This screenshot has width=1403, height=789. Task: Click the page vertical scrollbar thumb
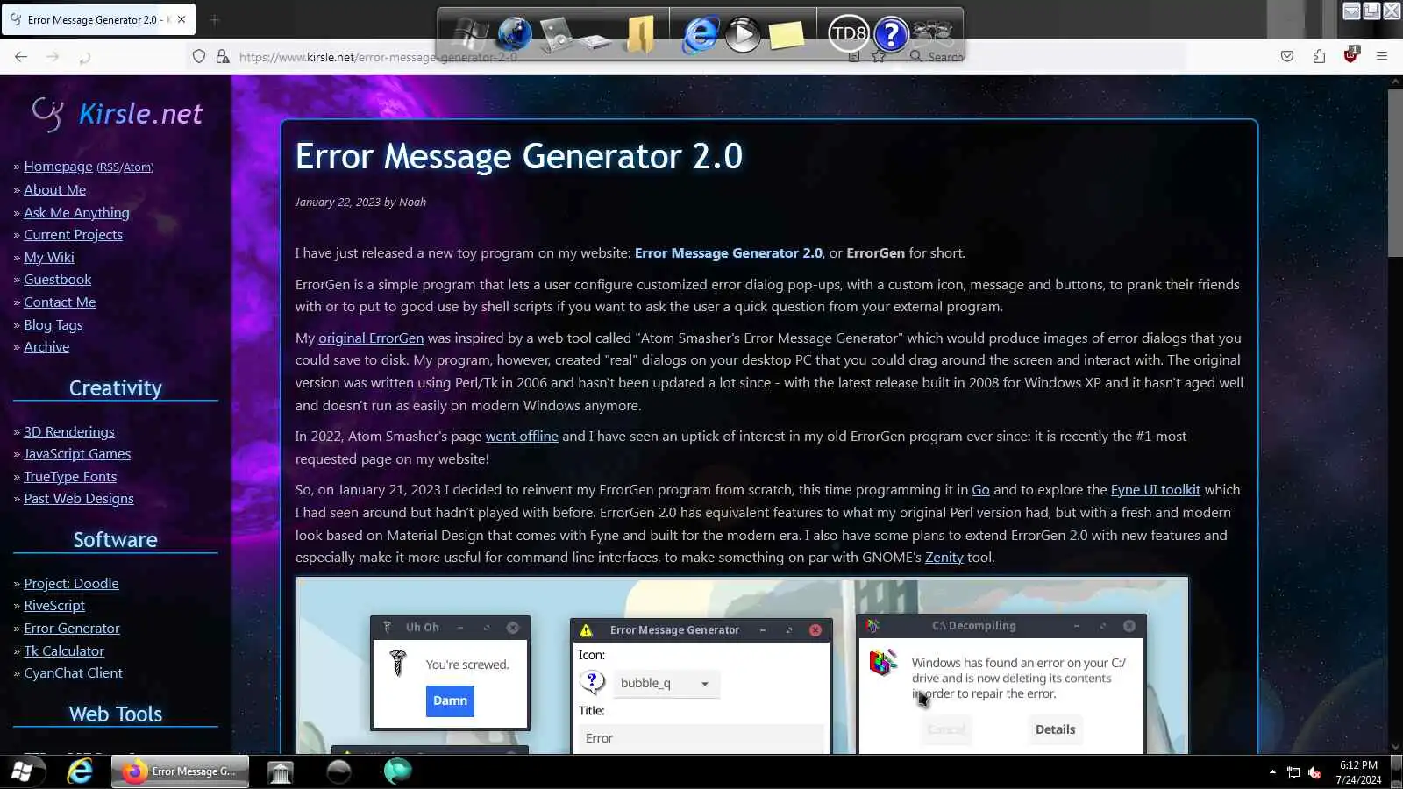coord(1395,172)
